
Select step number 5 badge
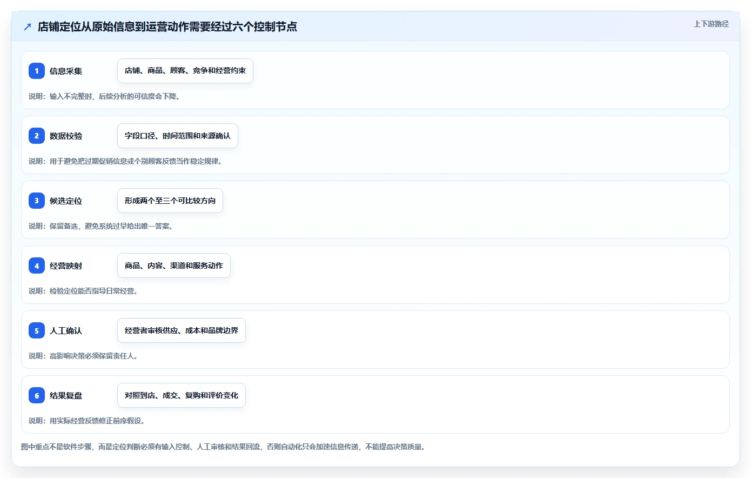click(x=37, y=330)
